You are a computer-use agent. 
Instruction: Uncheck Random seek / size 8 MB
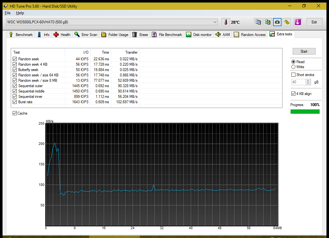(x=15, y=80)
